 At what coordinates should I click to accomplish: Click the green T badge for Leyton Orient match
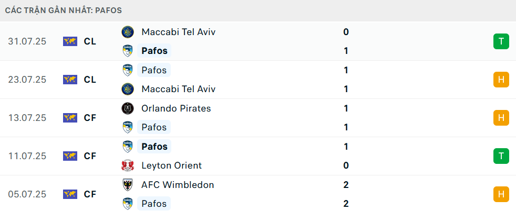point(501,156)
